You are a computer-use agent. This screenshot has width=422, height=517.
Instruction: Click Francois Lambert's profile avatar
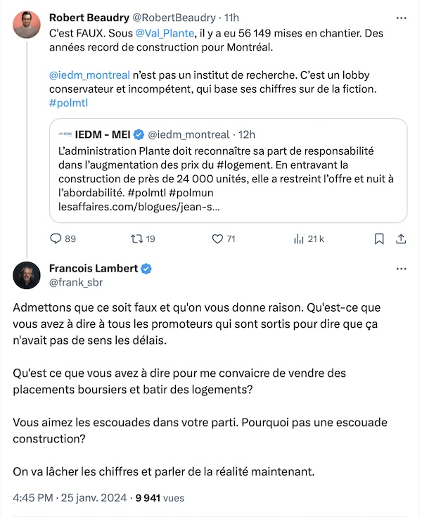[x=27, y=275]
